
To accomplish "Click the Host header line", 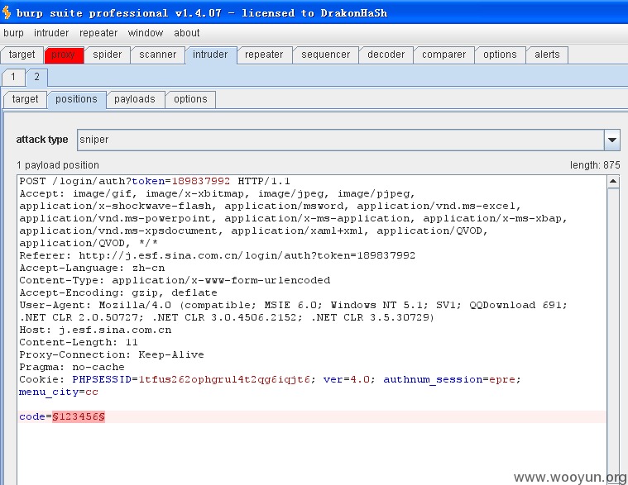I will [95, 330].
